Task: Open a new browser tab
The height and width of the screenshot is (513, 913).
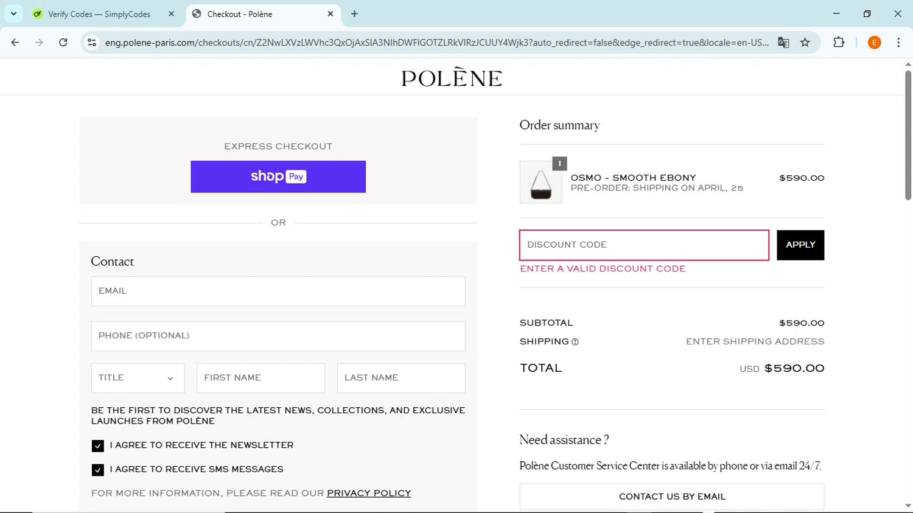Action: point(355,14)
